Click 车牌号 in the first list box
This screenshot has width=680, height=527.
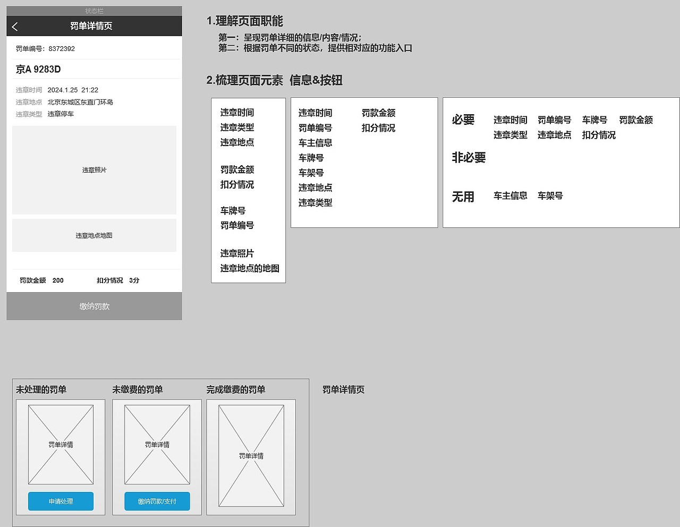[x=233, y=211]
